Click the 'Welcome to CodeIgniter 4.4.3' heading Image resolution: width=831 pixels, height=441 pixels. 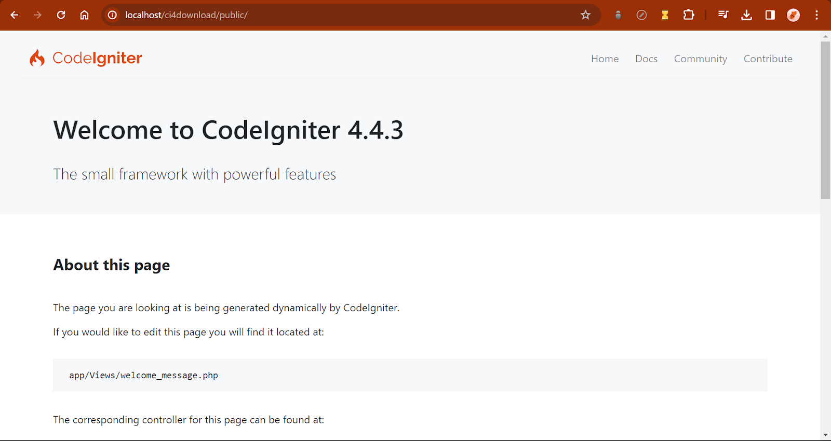click(x=228, y=130)
